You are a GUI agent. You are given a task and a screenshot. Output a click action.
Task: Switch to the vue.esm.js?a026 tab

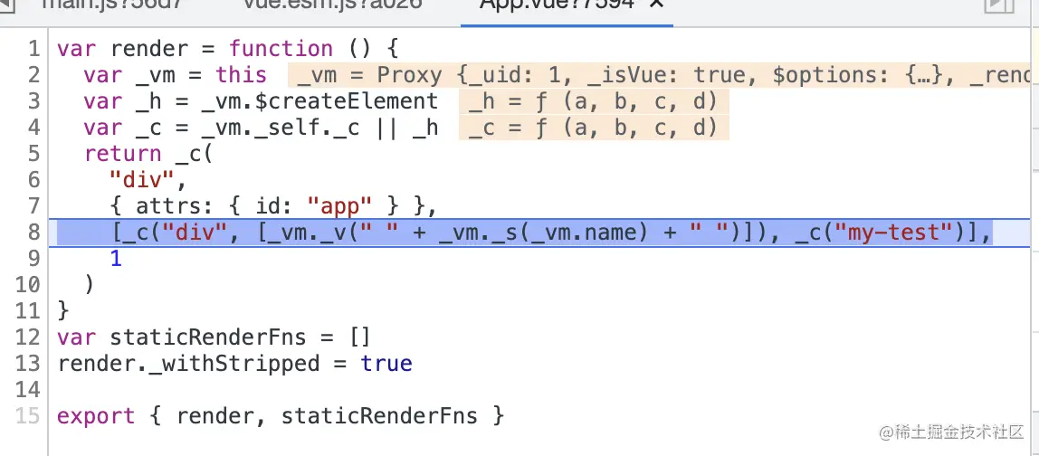(x=332, y=4)
